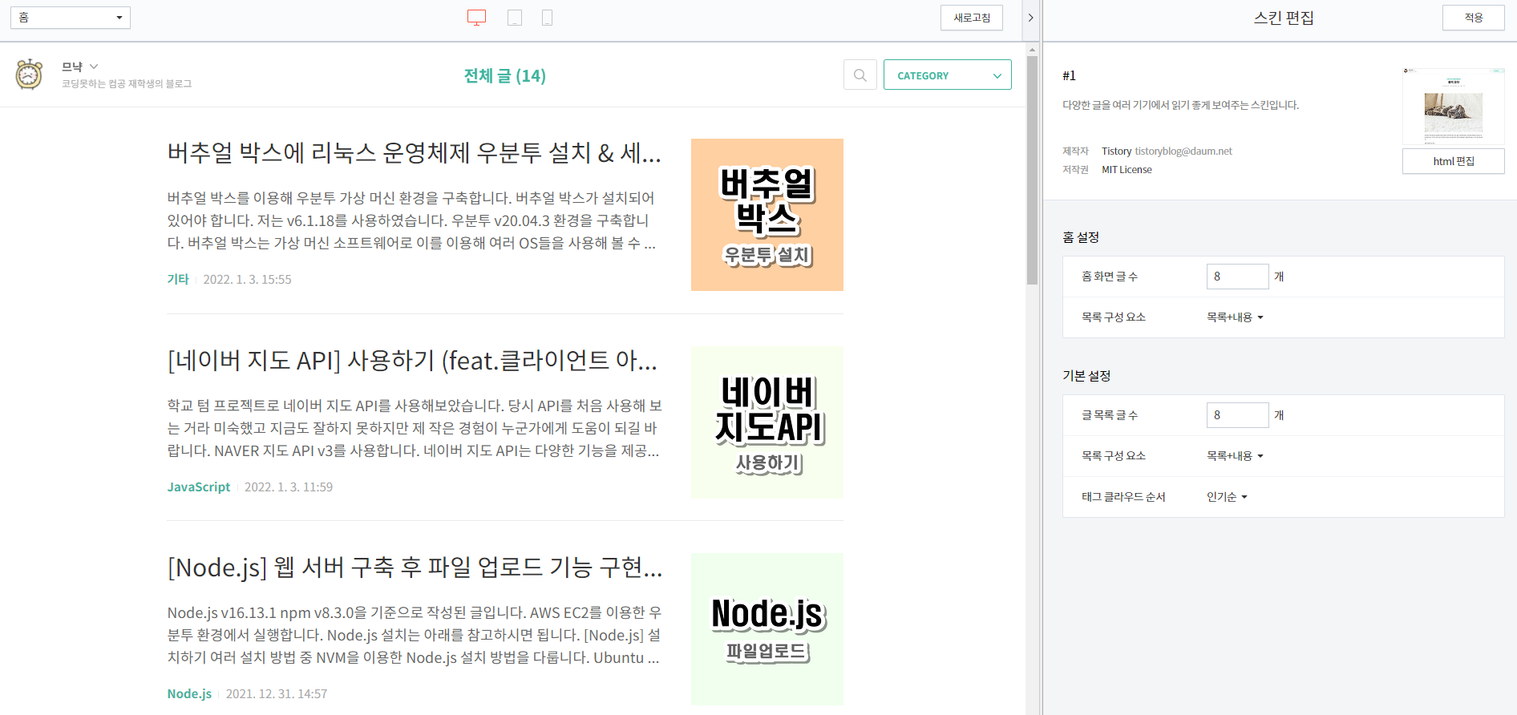The width and height of the screenshot is (1517, 715).
Task: Click the 전체 글 (14) heading
Action: coord(505,75)
